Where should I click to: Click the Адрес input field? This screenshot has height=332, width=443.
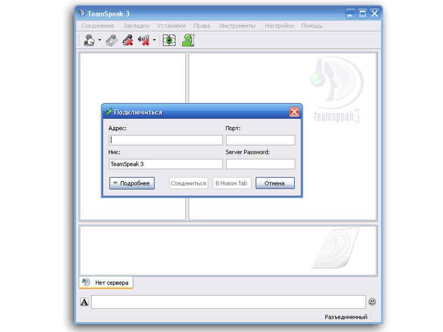166,140
